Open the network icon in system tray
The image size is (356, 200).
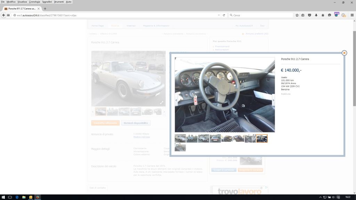325,197
